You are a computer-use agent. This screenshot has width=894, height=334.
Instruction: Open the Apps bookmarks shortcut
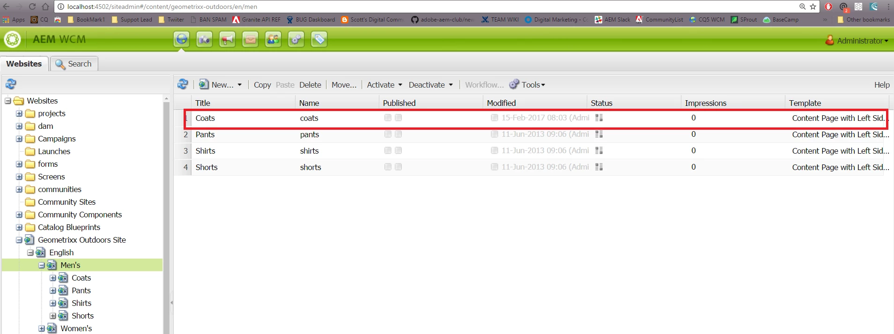click(14, 20)
